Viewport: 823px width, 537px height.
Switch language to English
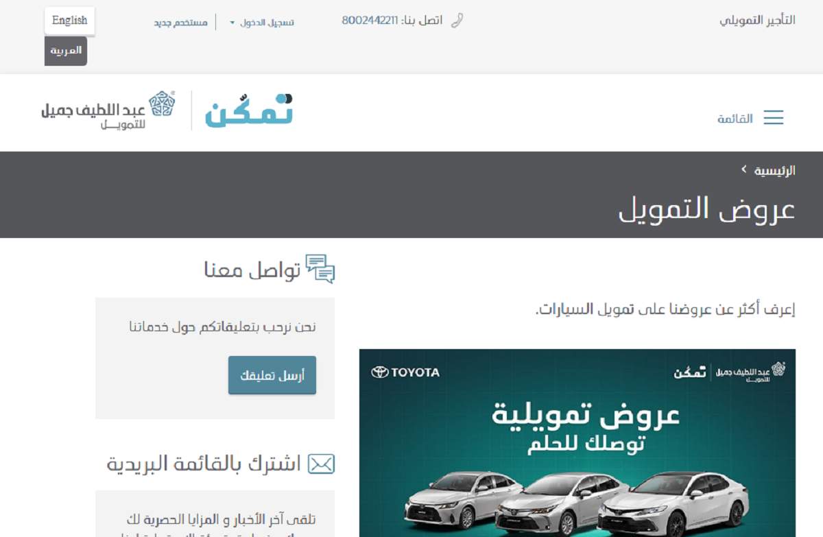click(69, 21)
